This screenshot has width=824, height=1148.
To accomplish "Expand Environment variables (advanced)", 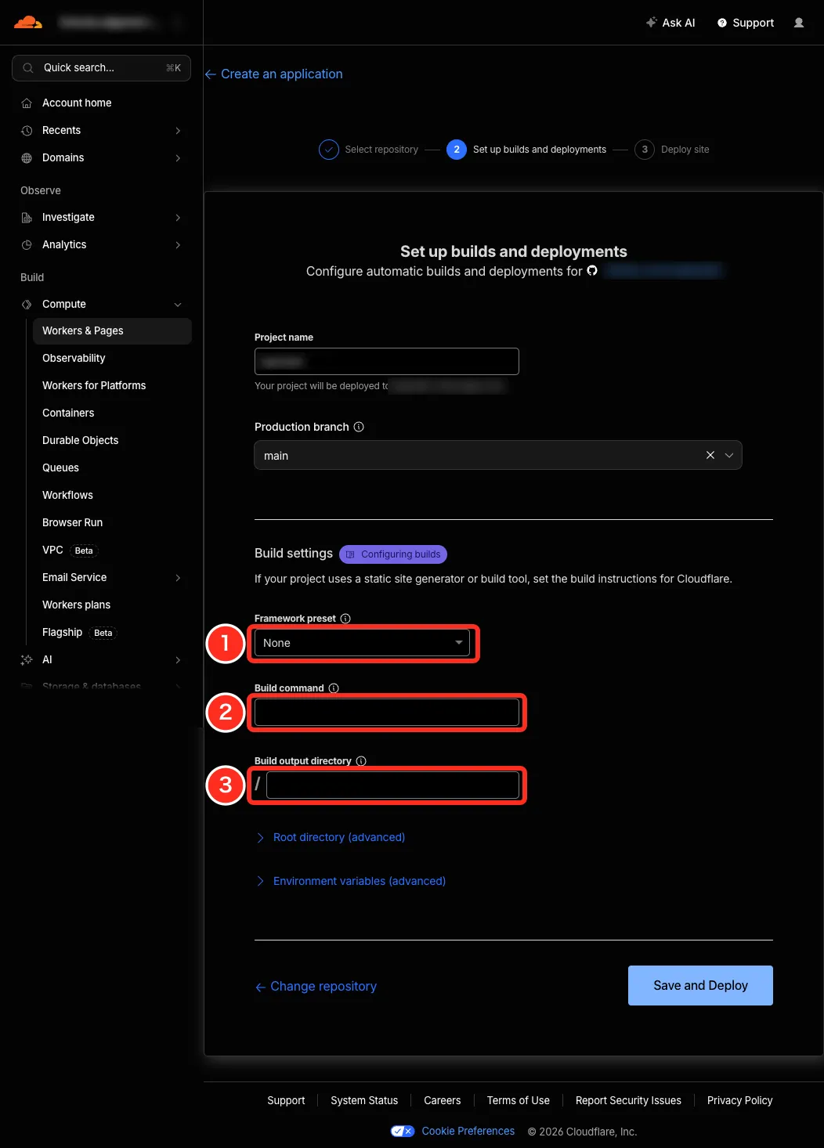I will point(351,882).
